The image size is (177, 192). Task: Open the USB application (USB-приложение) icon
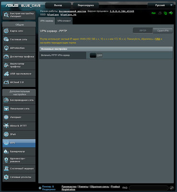click(6, 74)
